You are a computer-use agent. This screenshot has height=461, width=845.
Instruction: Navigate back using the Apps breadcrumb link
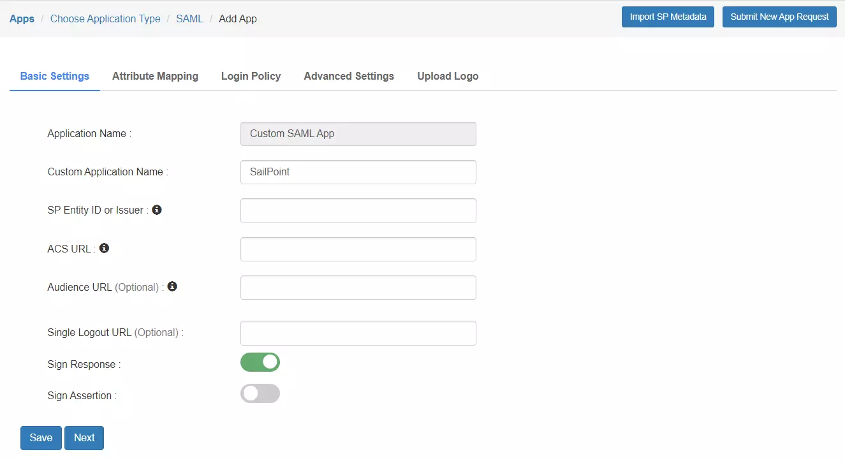pos(22,18)
